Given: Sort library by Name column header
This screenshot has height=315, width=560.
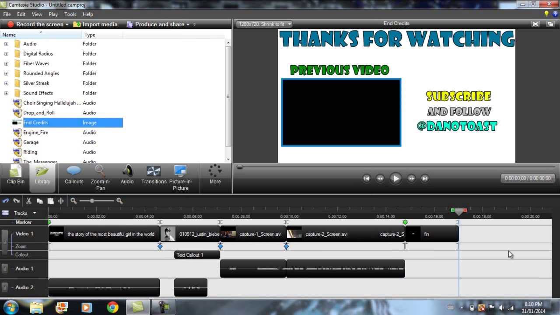Looking at the screenshot, I should coord(41,35).
